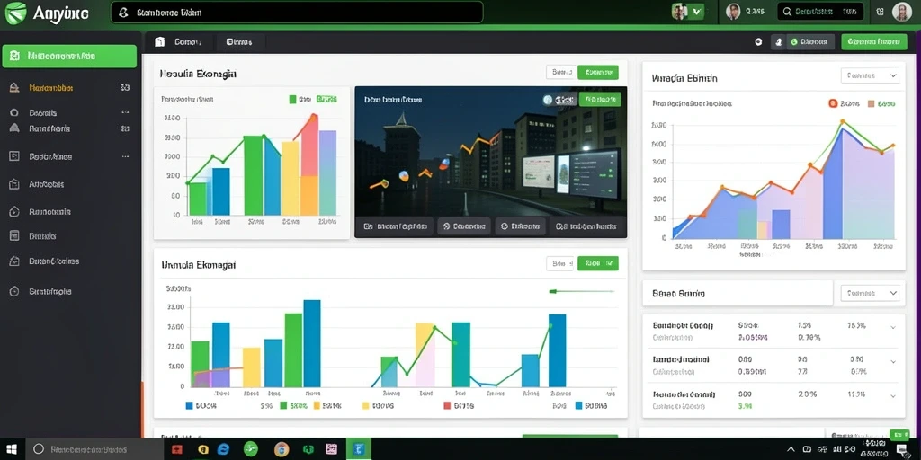Switch to the first tab in the dark tab bar
921x460 pixels.
pyautogui.click(x=188, y=41)
